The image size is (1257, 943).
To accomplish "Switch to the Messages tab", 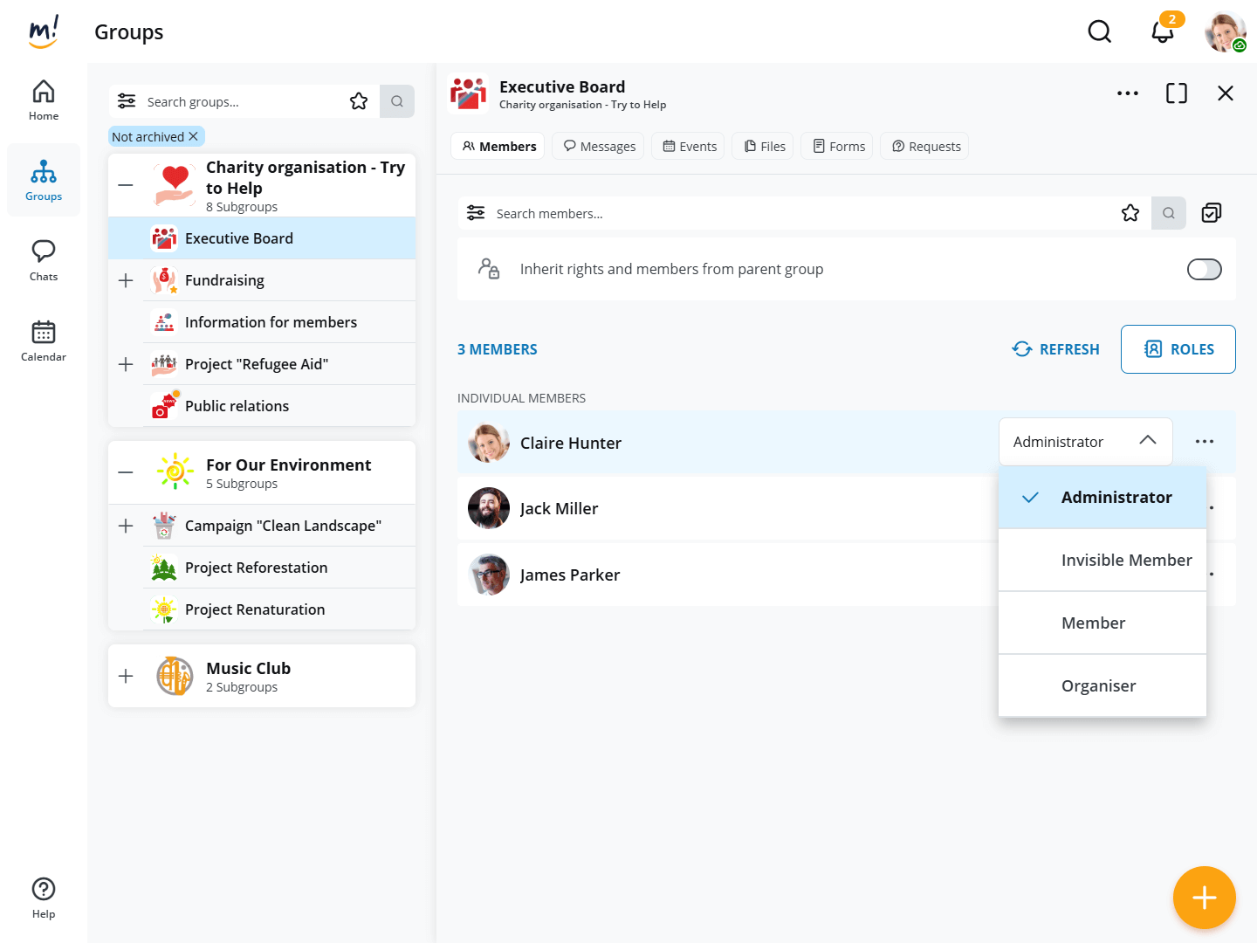I will tap(599, 147).
